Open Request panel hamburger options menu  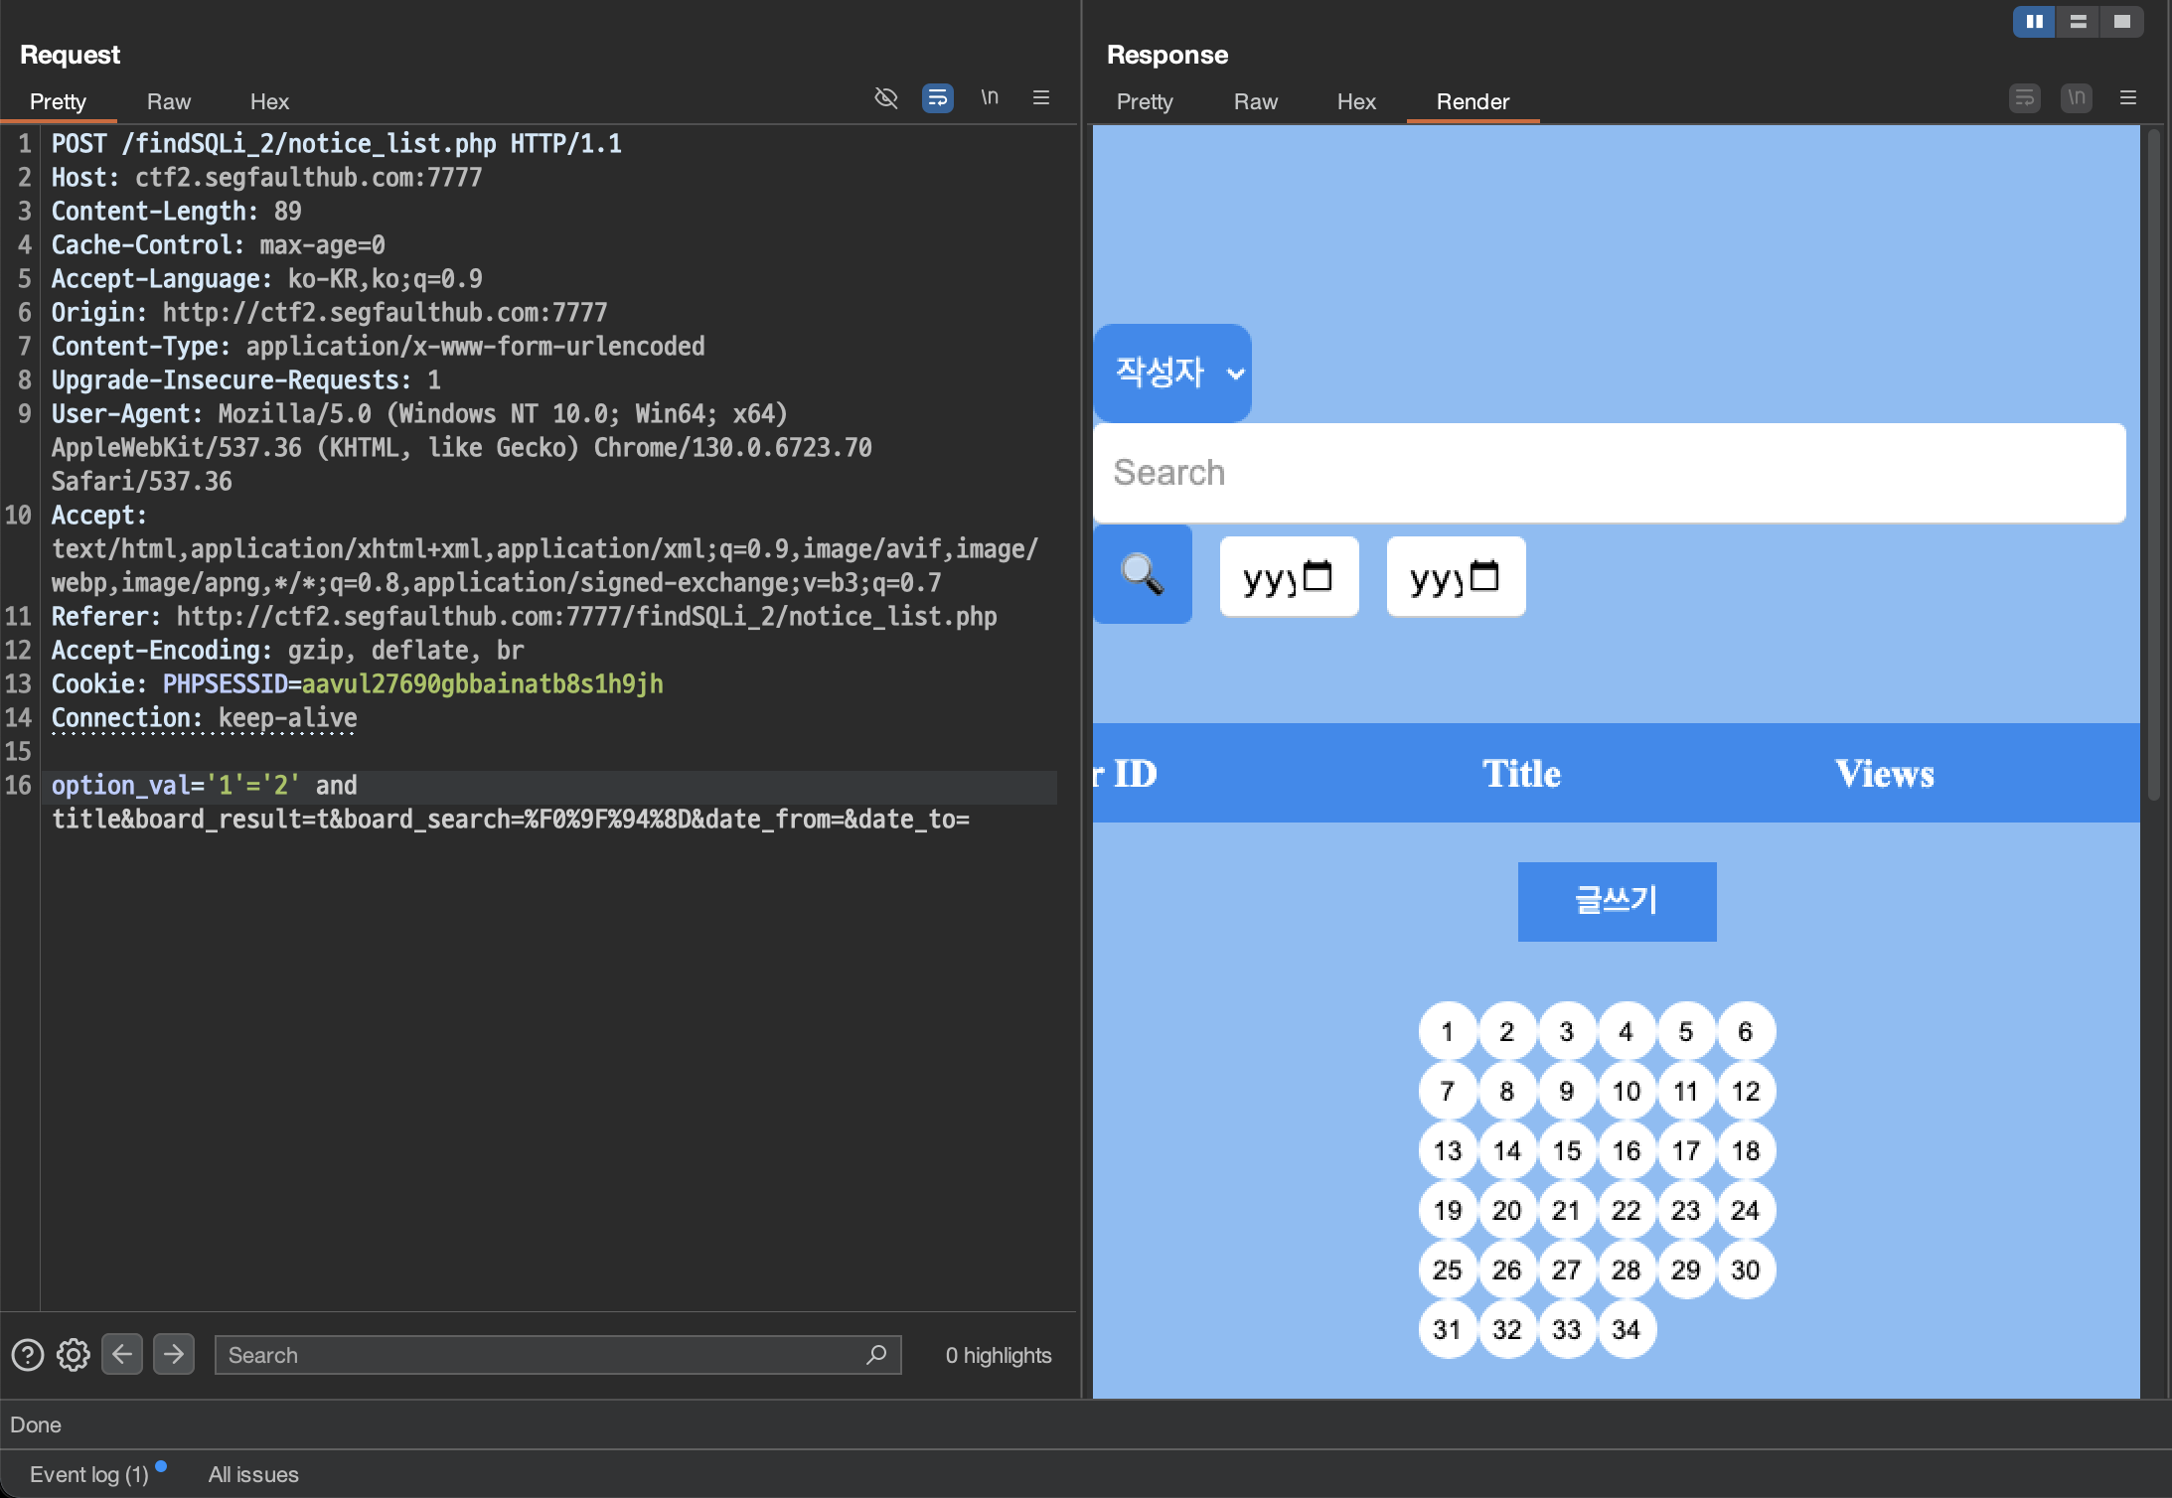(x=1041, y=97)
